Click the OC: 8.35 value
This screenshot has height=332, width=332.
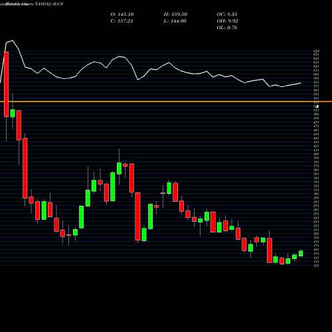click(x=227, y=15)
